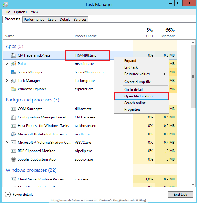Click the Task Manager title bar icon
Viewport: 197px width, 203px height.
(5, 5)
